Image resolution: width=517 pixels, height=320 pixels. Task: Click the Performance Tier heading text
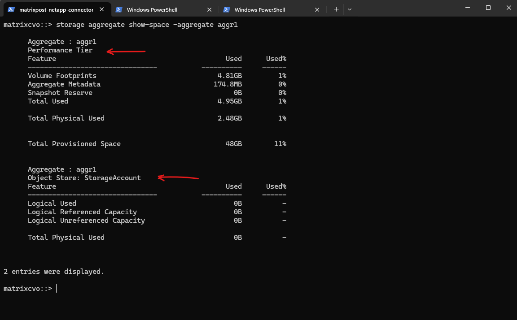coord(60,50)
